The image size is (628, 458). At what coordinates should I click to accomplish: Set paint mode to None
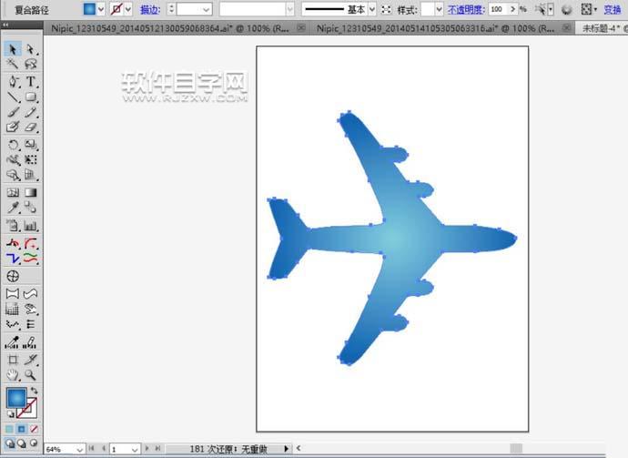(x=34, y=429)
